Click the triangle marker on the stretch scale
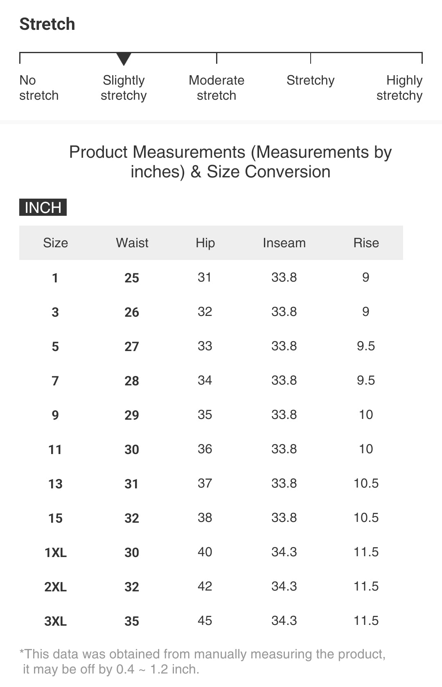The image size is (442, 687). pos(124,58)
